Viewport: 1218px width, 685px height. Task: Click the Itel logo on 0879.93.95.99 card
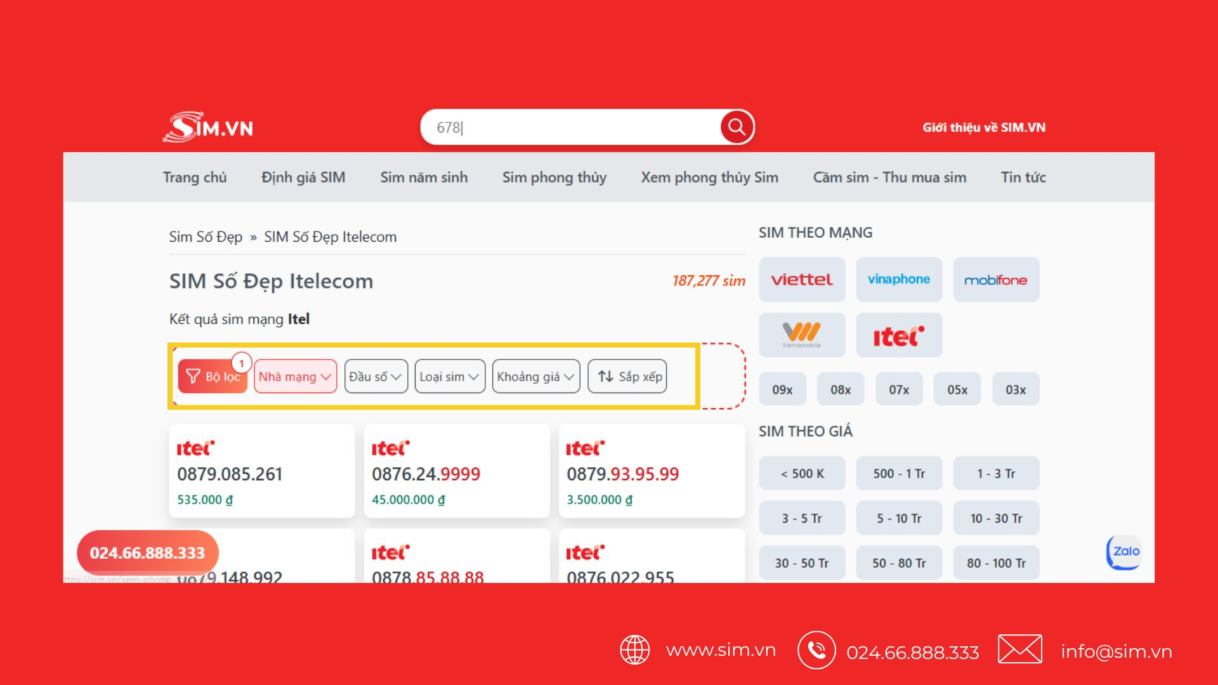pos(585,448)
